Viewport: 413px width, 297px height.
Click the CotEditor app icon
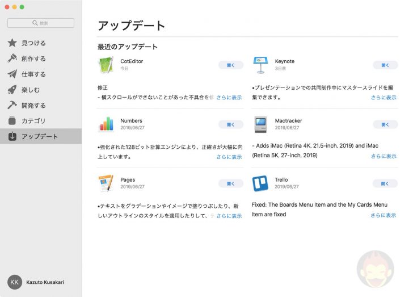tap(106, 65)
